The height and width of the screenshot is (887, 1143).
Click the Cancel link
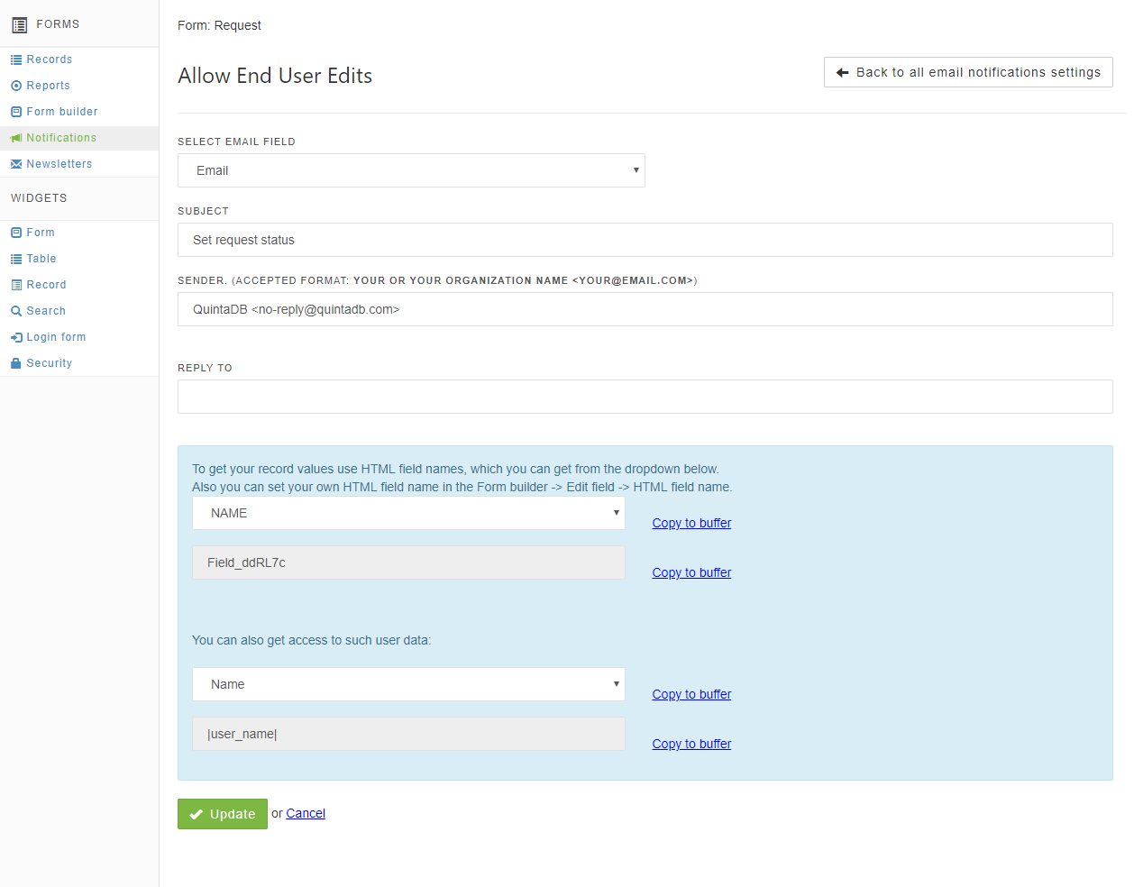tap(306, 813)
